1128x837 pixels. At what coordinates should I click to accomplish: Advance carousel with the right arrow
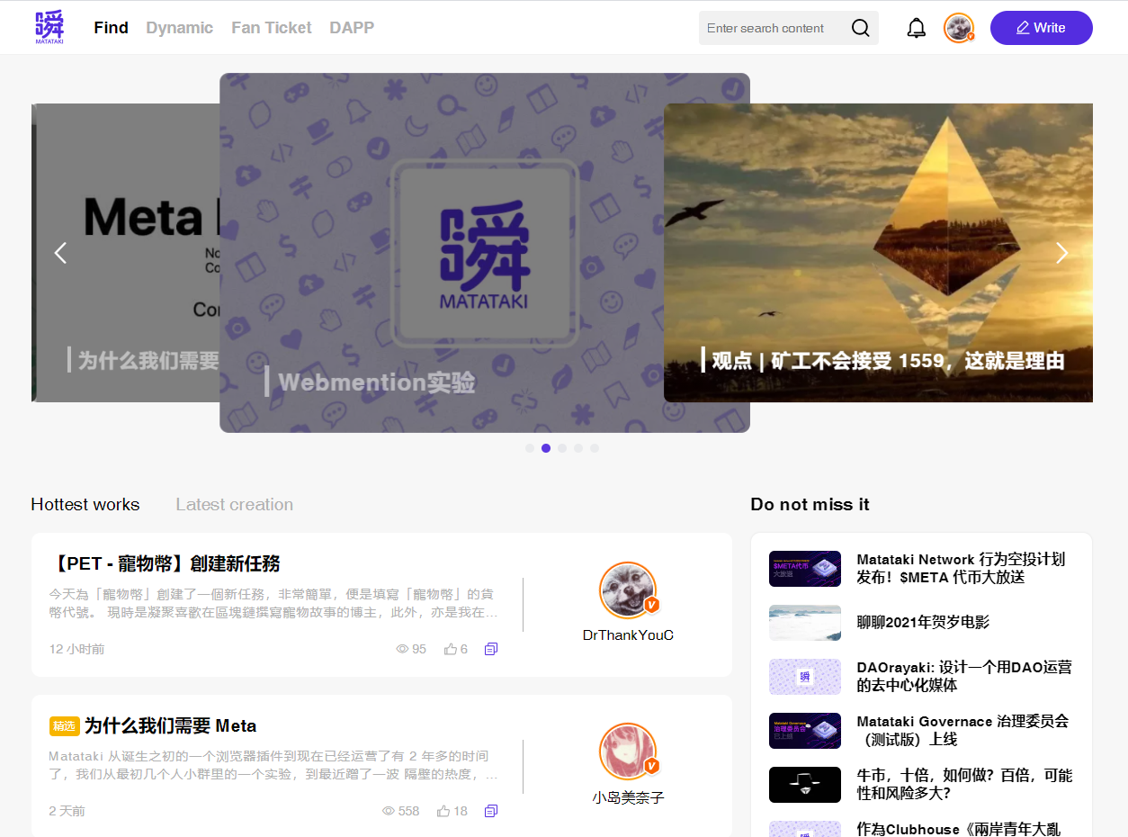pos(1061,253)
